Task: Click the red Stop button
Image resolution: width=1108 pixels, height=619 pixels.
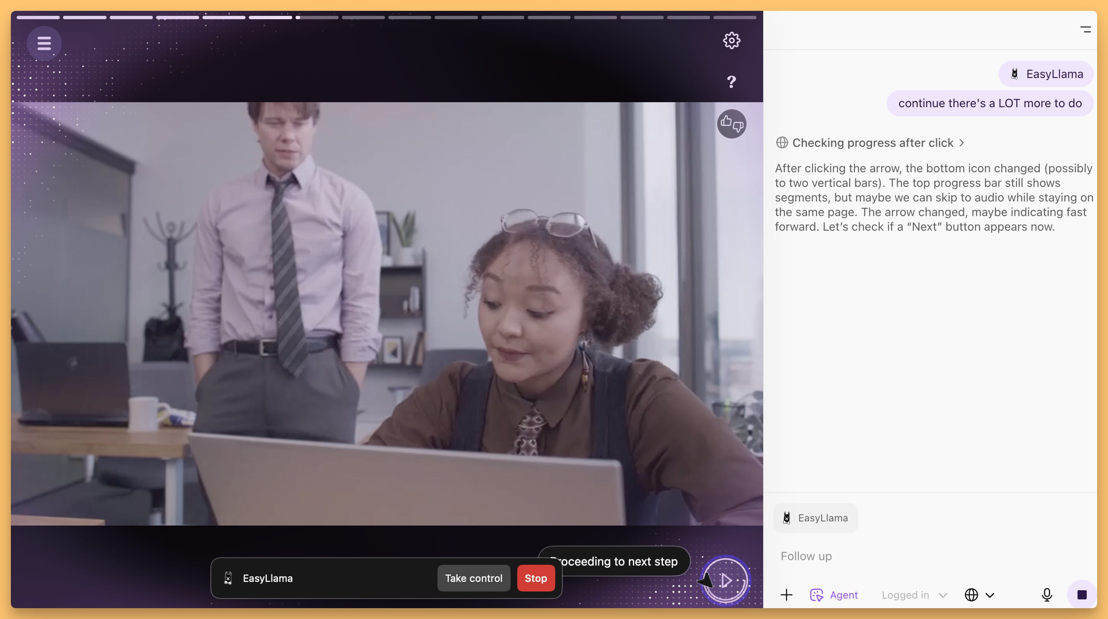Action: point(536,578)
